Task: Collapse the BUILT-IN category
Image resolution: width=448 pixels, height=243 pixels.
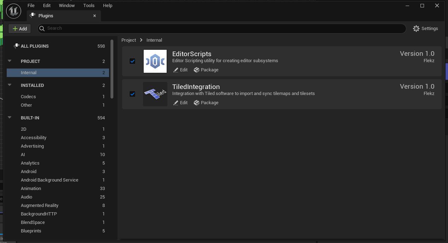Action: coord(10,118)
